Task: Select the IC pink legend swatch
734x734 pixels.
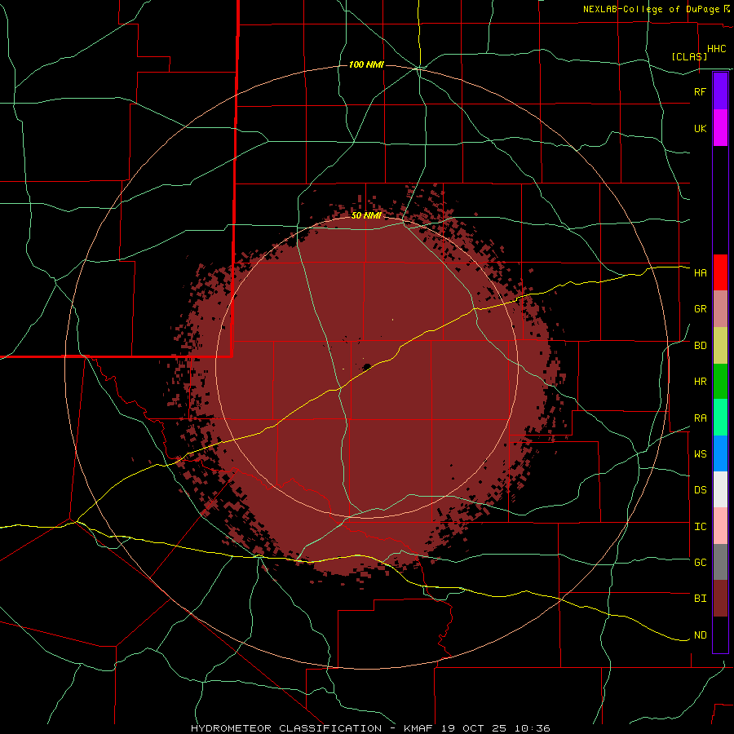Action: point(720,526)
